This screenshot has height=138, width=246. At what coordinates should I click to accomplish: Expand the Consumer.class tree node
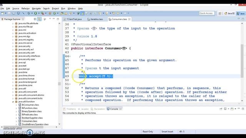click(16, 121)
